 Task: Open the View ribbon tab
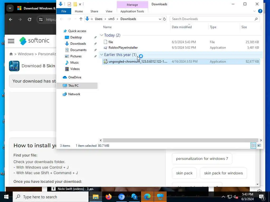(109, 11)
